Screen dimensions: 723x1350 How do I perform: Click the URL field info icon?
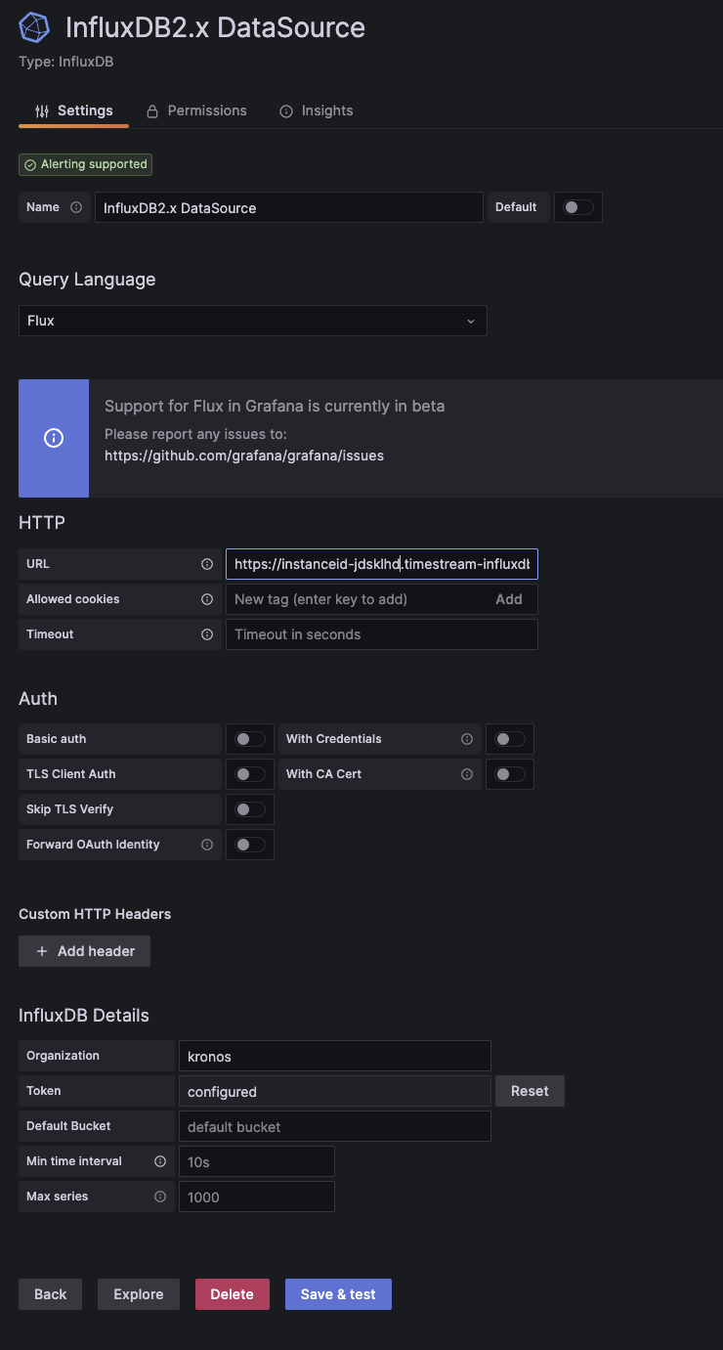click(207, 564)
